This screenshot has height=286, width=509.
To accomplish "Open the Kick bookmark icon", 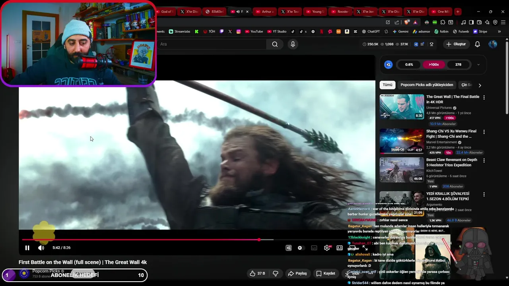I will (x=196, y=31).
